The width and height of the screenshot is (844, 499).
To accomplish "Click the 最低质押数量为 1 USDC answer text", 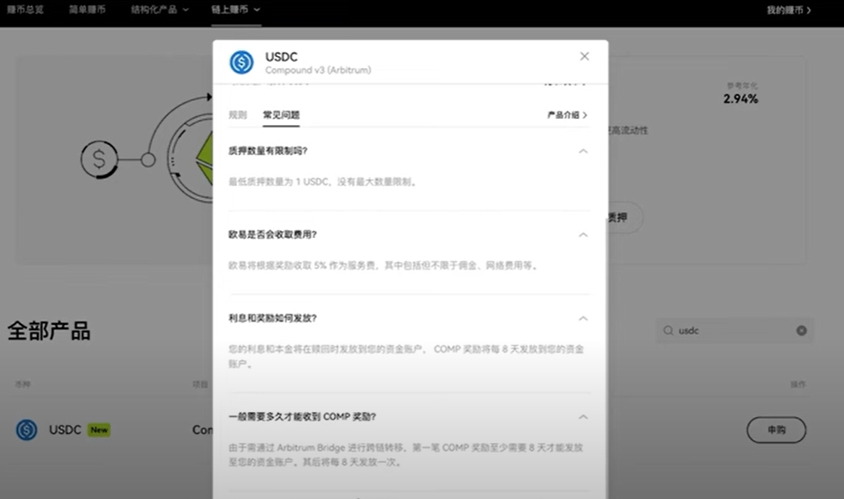I will 323,182.
